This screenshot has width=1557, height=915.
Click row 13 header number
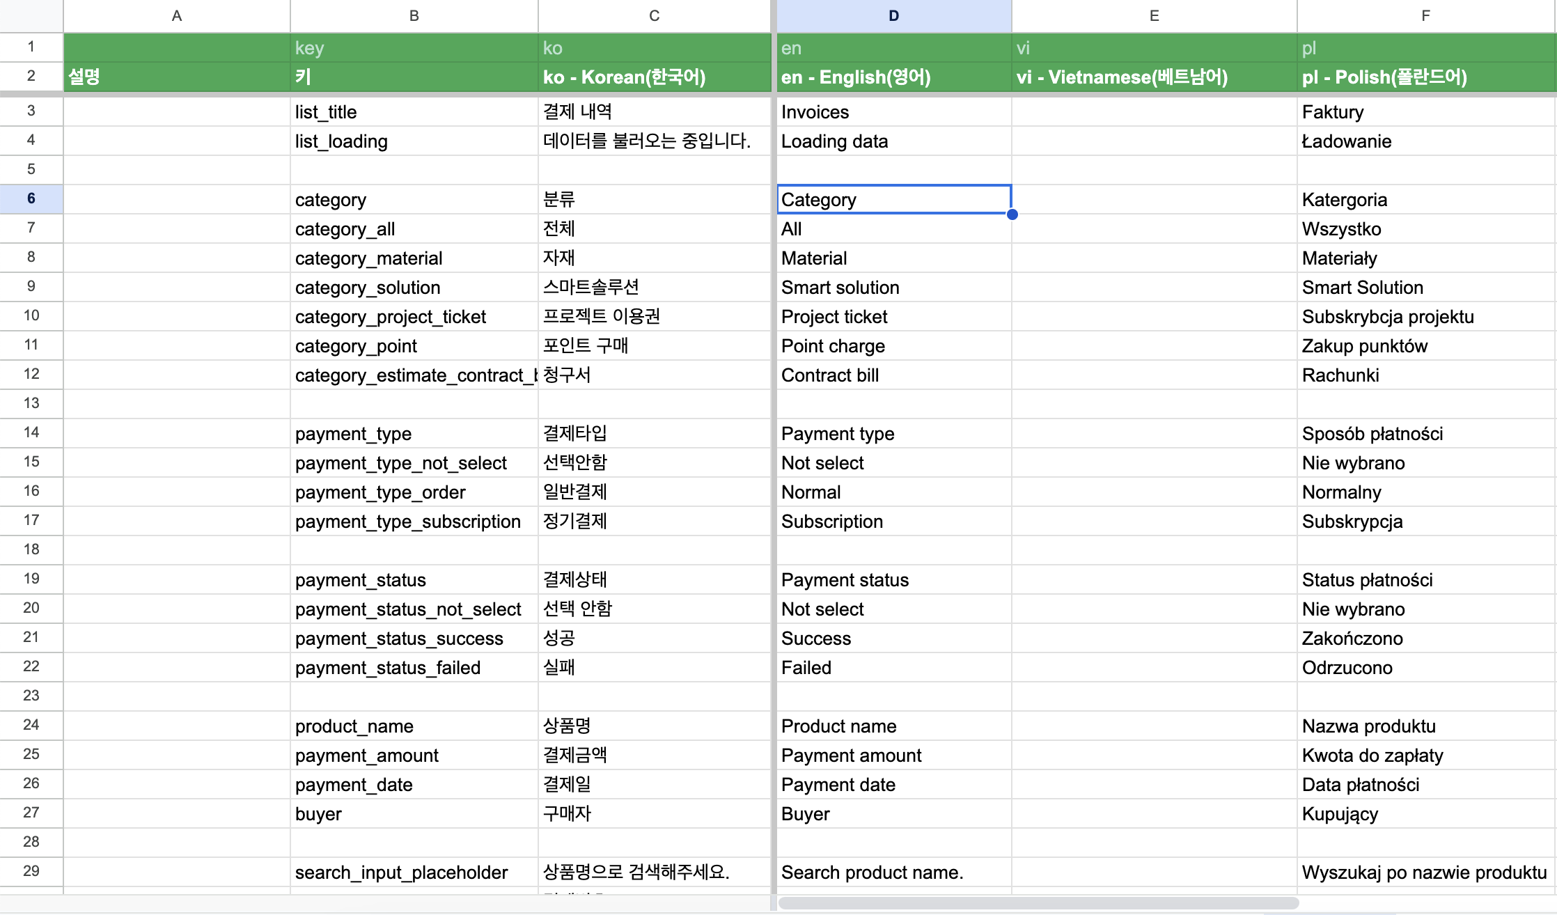pos(31,403)
